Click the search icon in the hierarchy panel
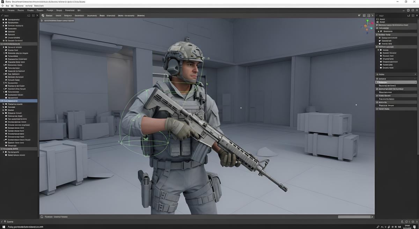 (2, 15)
